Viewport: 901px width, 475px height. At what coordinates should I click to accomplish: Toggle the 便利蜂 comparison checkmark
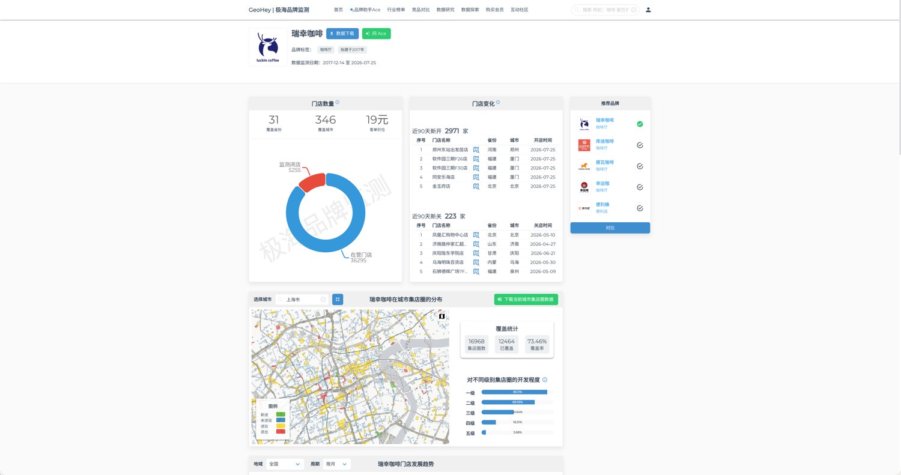640,208
